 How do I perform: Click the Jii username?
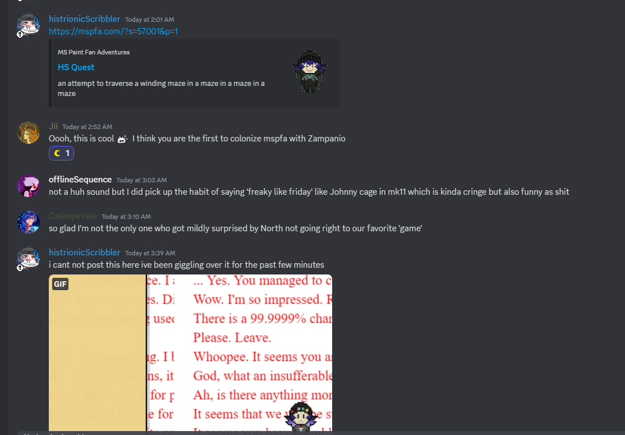click(x=53, y=126)
